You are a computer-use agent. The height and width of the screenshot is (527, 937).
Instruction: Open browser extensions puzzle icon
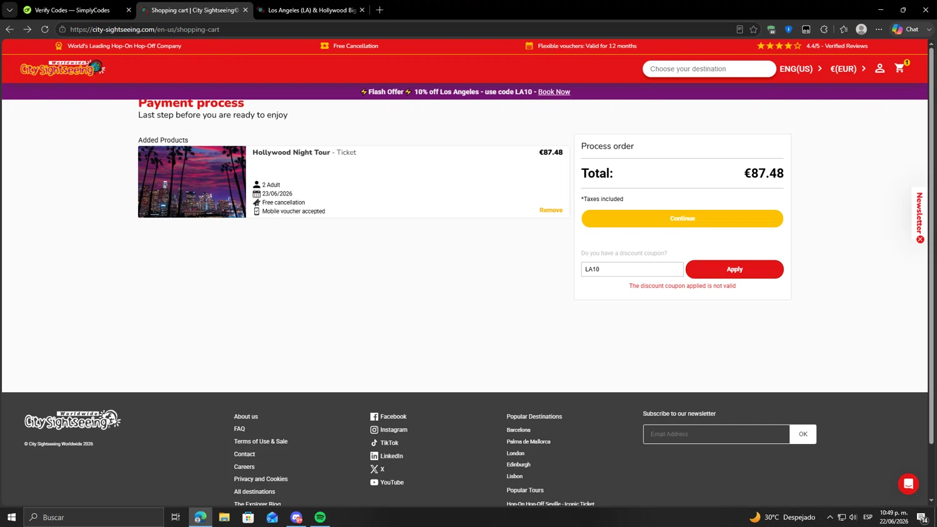(824, 29)
